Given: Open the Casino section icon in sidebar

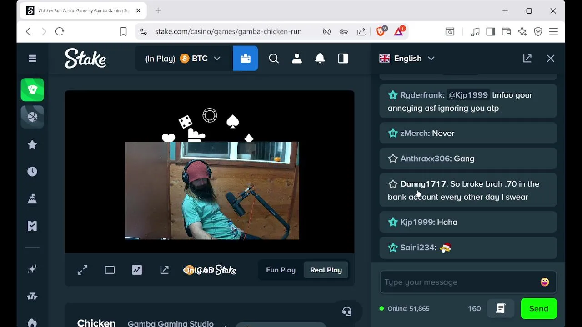Looking at the screenshot, I should coord(32,89).
